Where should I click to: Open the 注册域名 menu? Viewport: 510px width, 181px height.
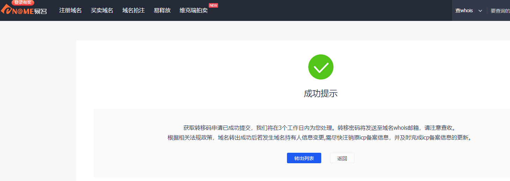(70, 10)
